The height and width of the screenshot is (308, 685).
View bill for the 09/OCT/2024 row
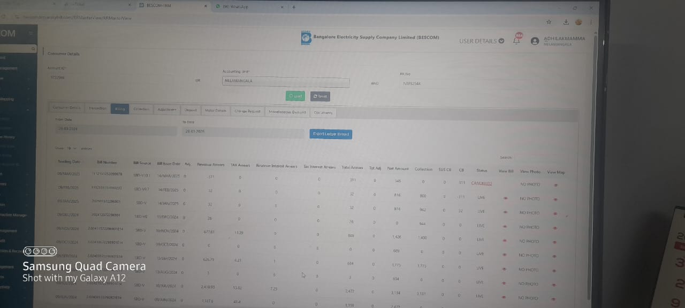[x=505, y=254]
